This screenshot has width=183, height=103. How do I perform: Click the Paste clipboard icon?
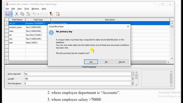(28, 14)
